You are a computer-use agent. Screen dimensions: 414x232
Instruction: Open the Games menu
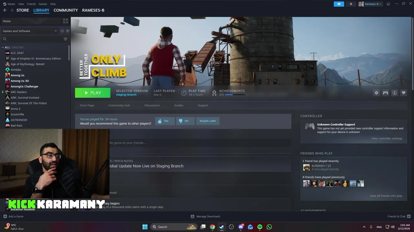[43, 4]
